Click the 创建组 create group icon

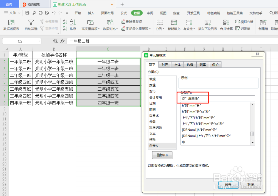(x=263, y=24)
